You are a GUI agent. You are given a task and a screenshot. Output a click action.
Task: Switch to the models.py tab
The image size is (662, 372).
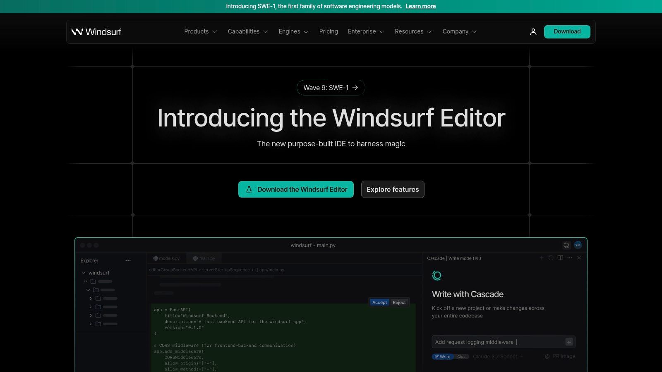point(166,258)
